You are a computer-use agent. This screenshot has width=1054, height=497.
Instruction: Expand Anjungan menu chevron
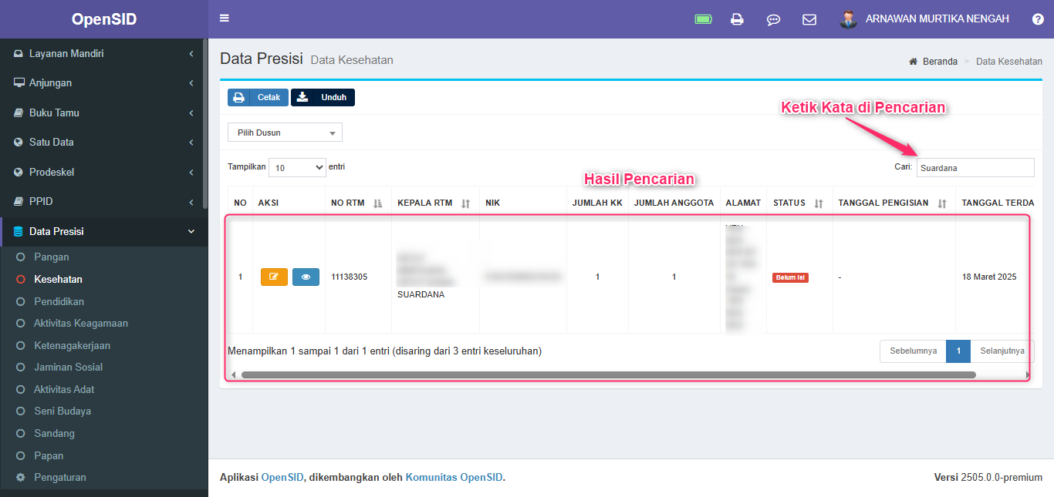tap(191, 83)
